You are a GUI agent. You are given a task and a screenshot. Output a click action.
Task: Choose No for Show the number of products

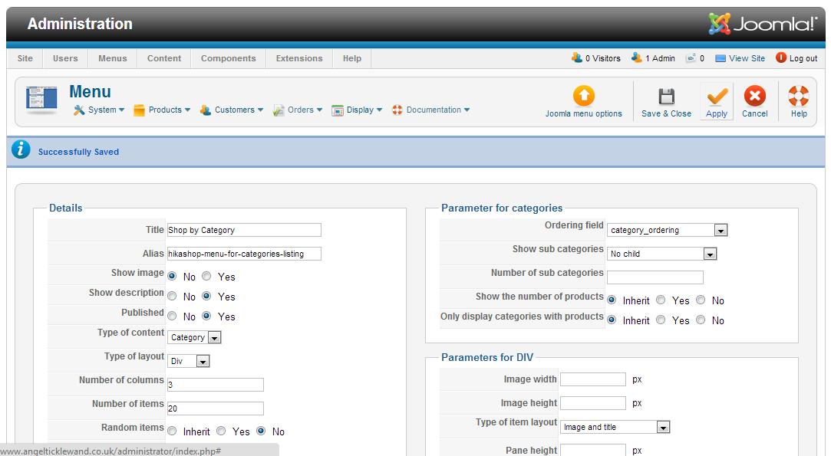[701, 300]
